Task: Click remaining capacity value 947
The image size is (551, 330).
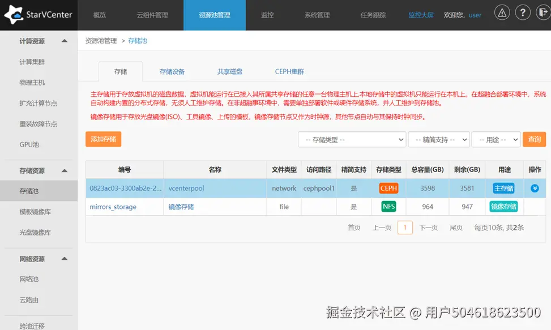Action: pyautogui.click(x=467, y=207)
